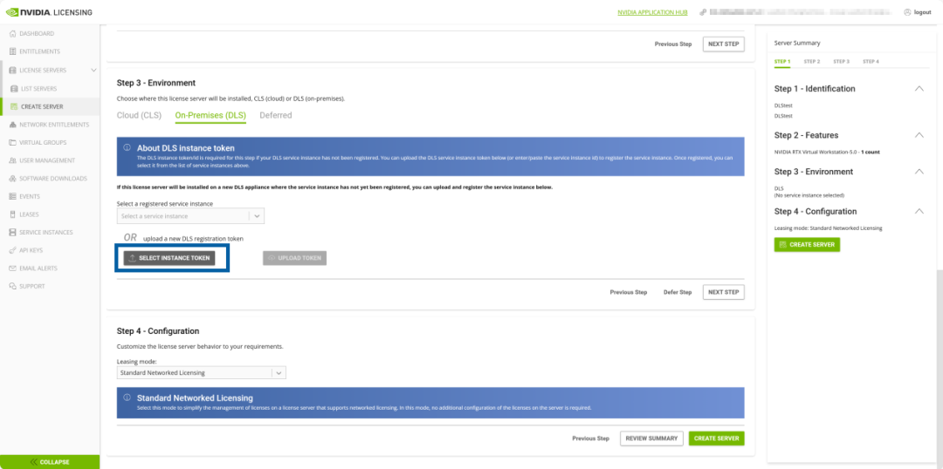The image size is (943, 469).
Task: Click the Standard Networked Licensing info icon
Action: click(127, 398)
